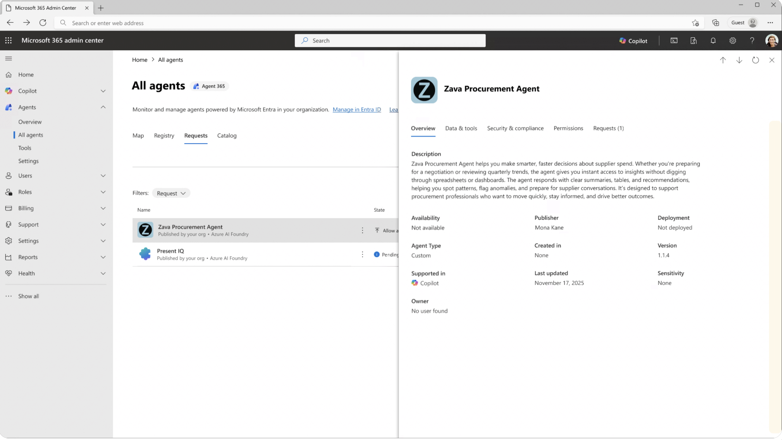Collapse the Agents sidebar section
782x440 pixels.
click(x=103, y=107)
